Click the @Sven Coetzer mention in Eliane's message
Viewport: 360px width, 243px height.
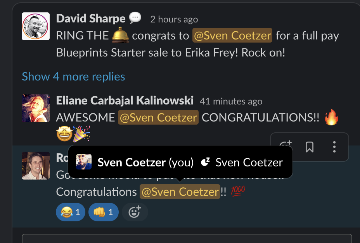point(158,117)
